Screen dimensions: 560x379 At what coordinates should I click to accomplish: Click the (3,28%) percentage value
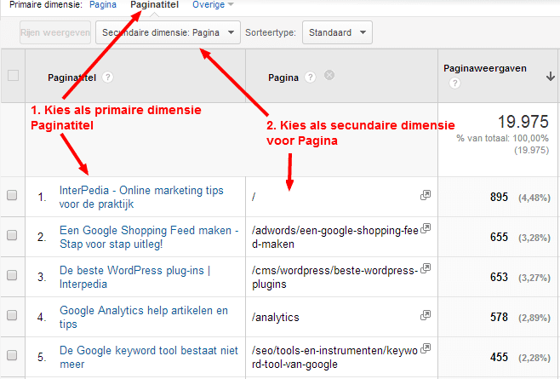pos(534,238)
